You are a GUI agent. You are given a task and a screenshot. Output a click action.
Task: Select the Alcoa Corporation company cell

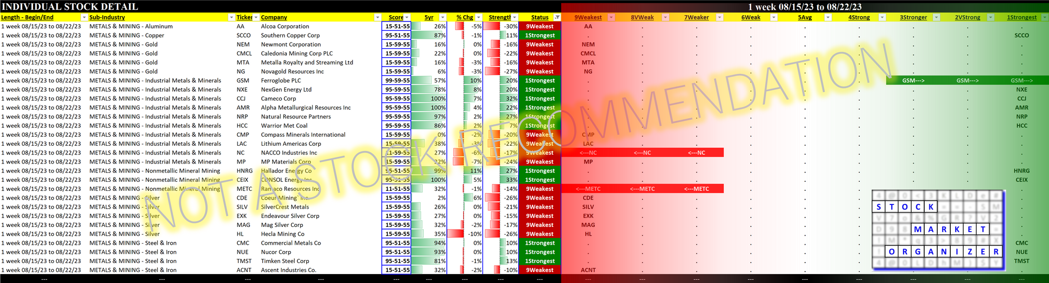click(x=285, y=26)
